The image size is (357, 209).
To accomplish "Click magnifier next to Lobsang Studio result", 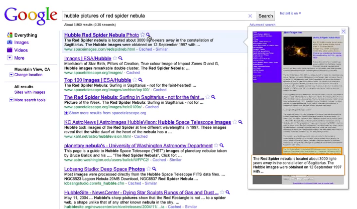I will 154,169.
